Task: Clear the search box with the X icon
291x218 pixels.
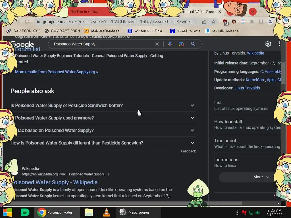Action: pyautogui.click(x=157, y=44)
